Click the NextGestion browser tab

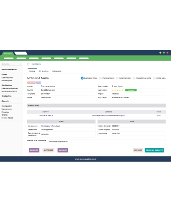pyautogui.click(x=8, y=53)
